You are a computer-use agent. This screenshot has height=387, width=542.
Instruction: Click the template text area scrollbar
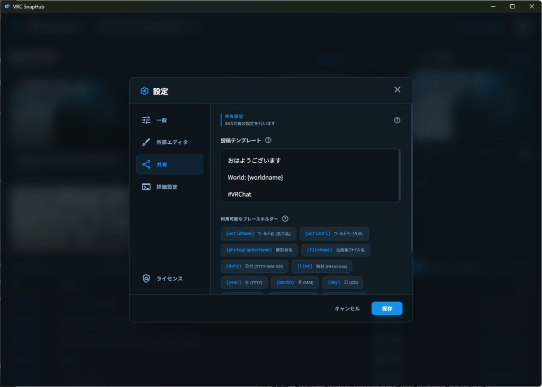pos(399,174)
